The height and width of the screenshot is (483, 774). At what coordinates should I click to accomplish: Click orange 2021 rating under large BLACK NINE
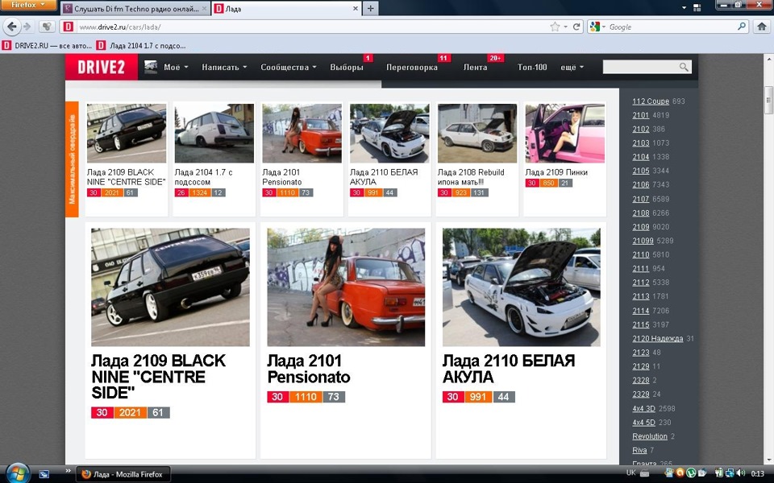[x=130, y=412]
